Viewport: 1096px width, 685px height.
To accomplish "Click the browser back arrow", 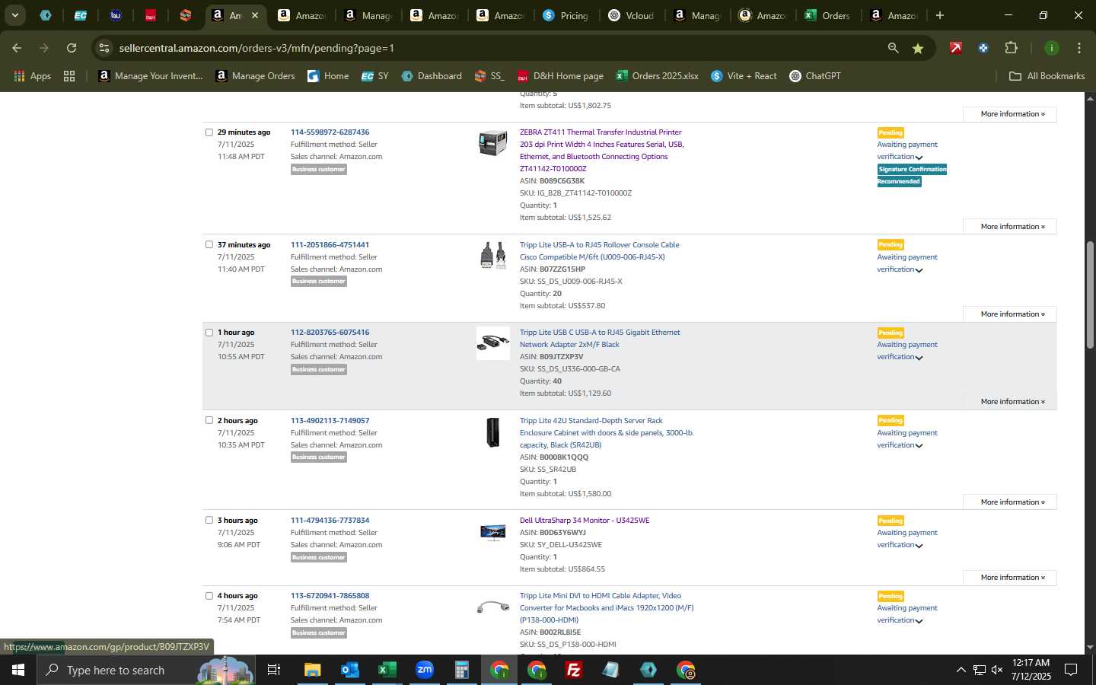I will pos(17,48).
